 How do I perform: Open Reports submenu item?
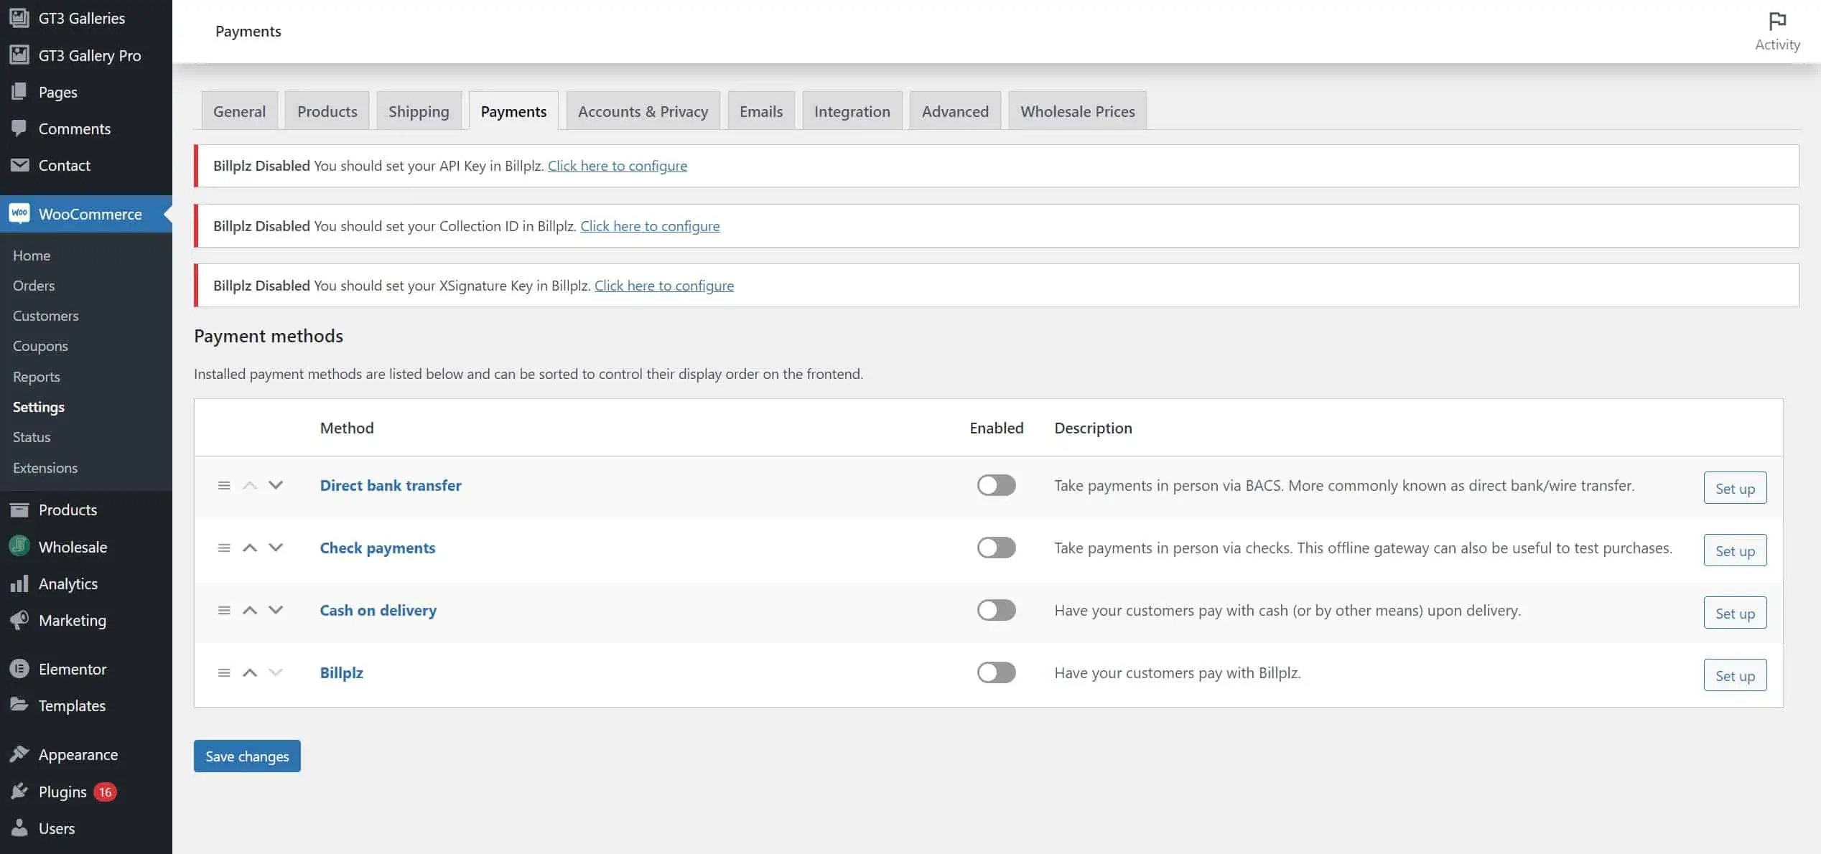(x=37, y=377)
